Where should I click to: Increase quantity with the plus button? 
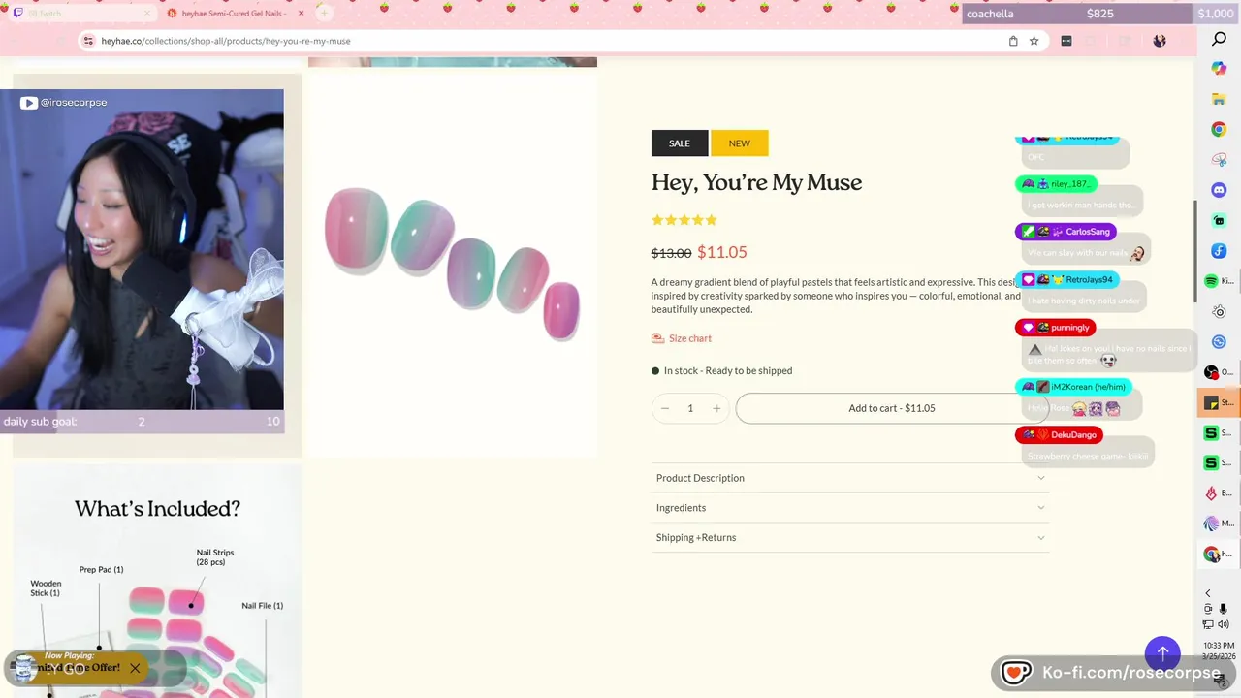click(716, 408)
